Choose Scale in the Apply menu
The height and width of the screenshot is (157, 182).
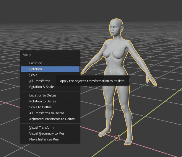(x=50, y=75)
